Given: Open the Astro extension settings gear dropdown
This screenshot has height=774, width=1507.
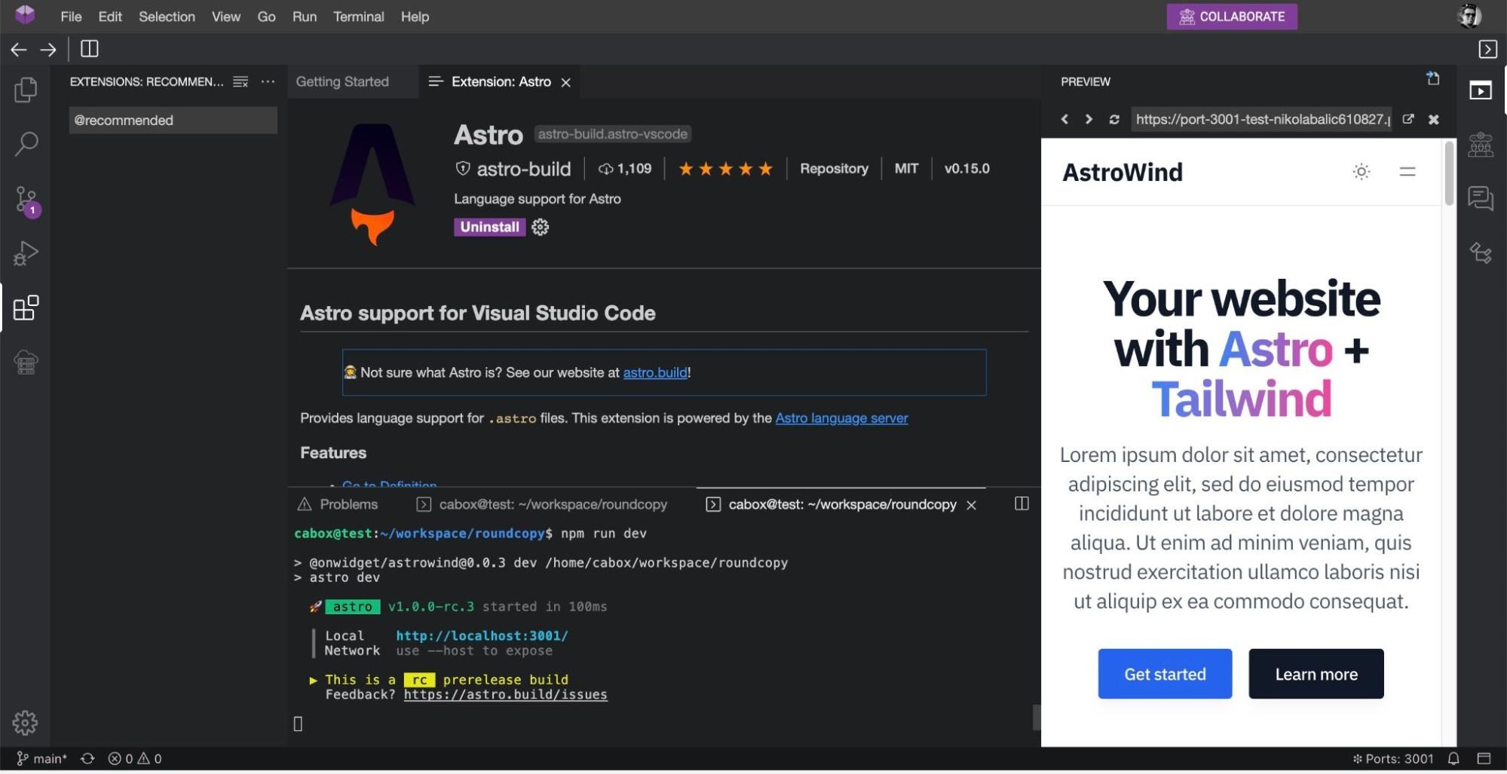Looking at the screenshot, I should 540,227.
